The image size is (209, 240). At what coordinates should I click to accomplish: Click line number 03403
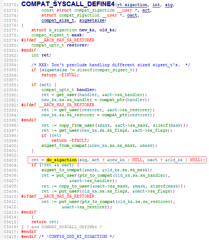11,160
